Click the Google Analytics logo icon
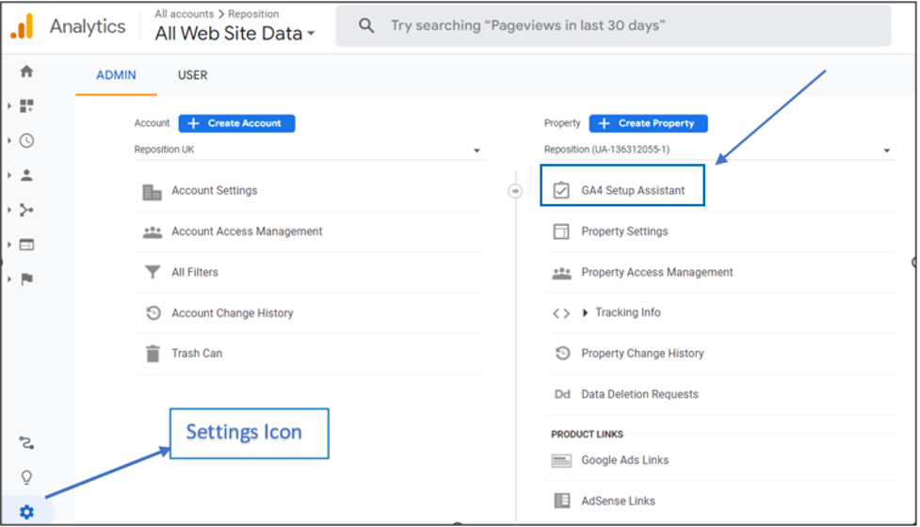 click(22, 26)
